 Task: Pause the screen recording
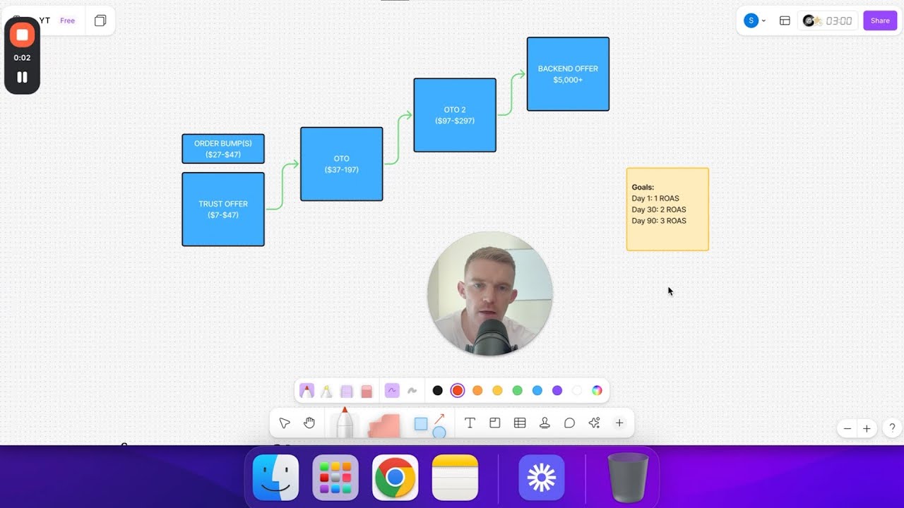tap(22, 77)
